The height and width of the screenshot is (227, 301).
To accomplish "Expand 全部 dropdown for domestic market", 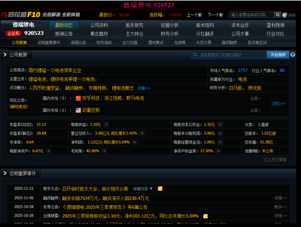I will [255, 99].
